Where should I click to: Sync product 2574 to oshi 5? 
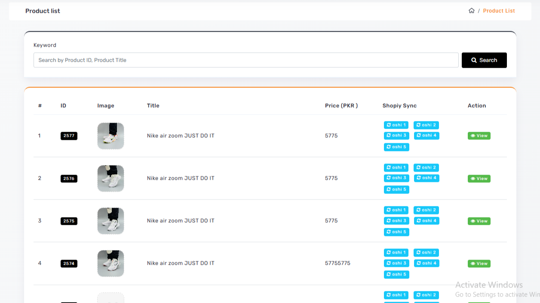click(396, 274)
